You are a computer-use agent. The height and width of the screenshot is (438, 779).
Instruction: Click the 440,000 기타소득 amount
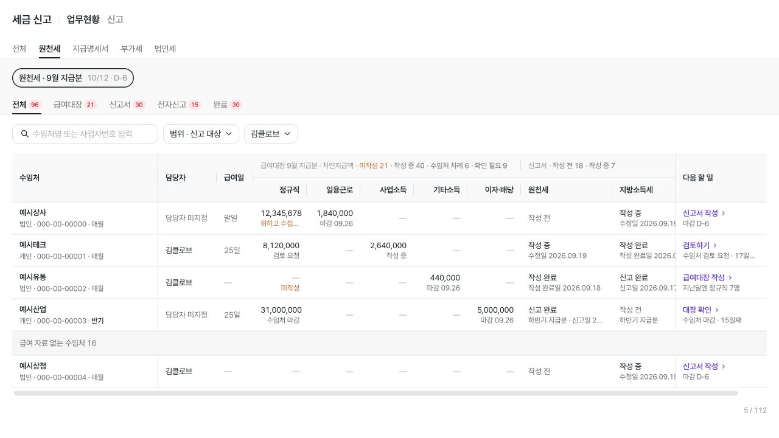coord(445,277)
